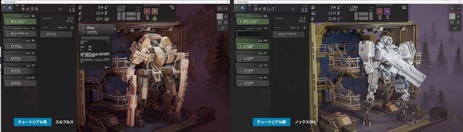Select ノックス3H under 左腕 in タイタン-7 window

pos(253,71)
